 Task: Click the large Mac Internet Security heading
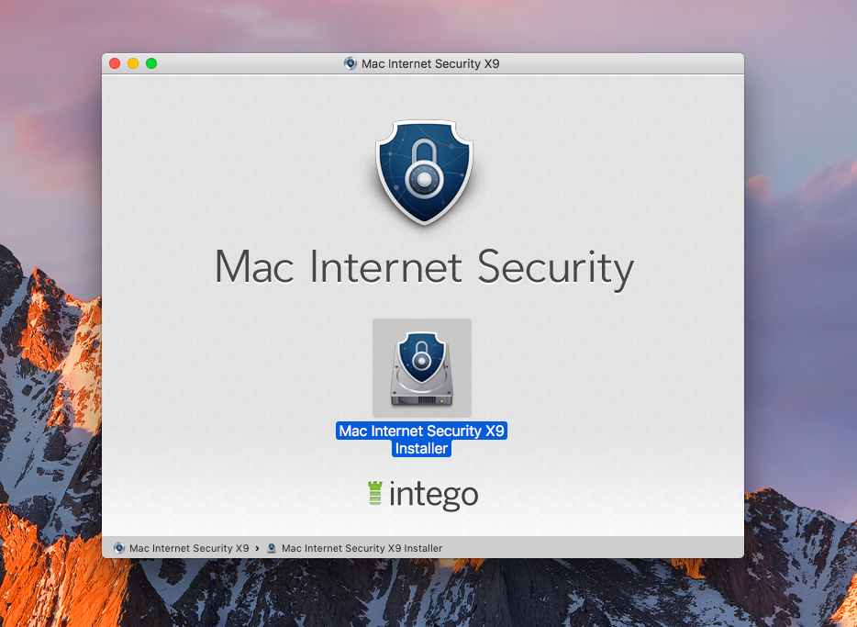click(424, 268)
